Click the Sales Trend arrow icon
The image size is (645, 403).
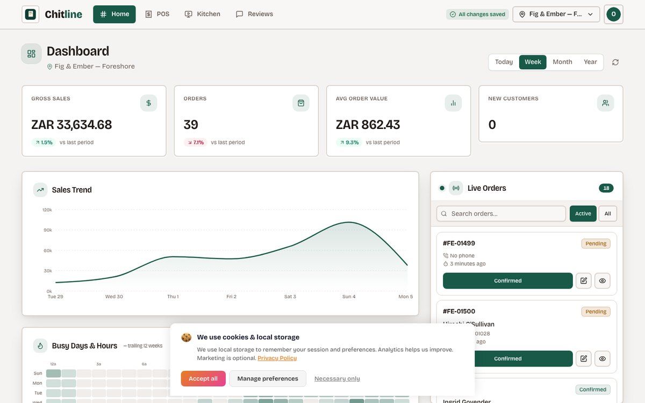coord(40,190)
